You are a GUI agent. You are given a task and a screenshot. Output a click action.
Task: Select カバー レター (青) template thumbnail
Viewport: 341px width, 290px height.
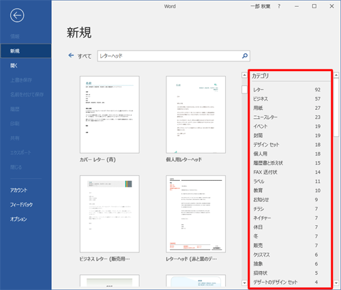tap(110, 115)
